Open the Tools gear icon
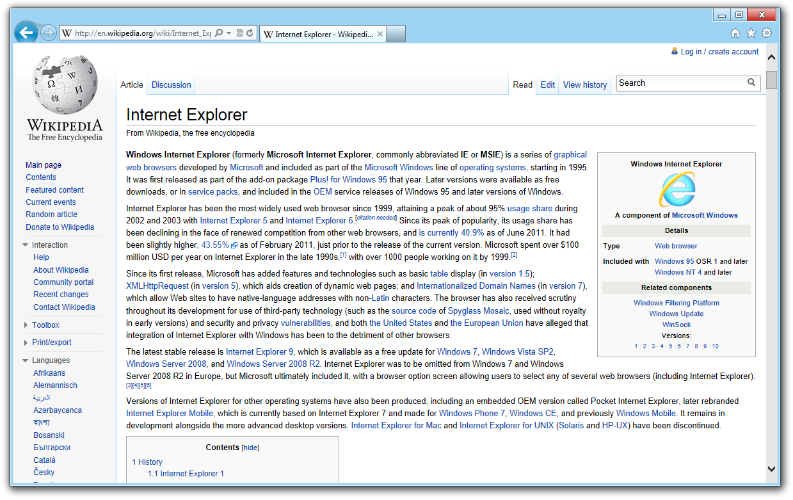Viewport: 793px width, 500px height. click(767, 33)
